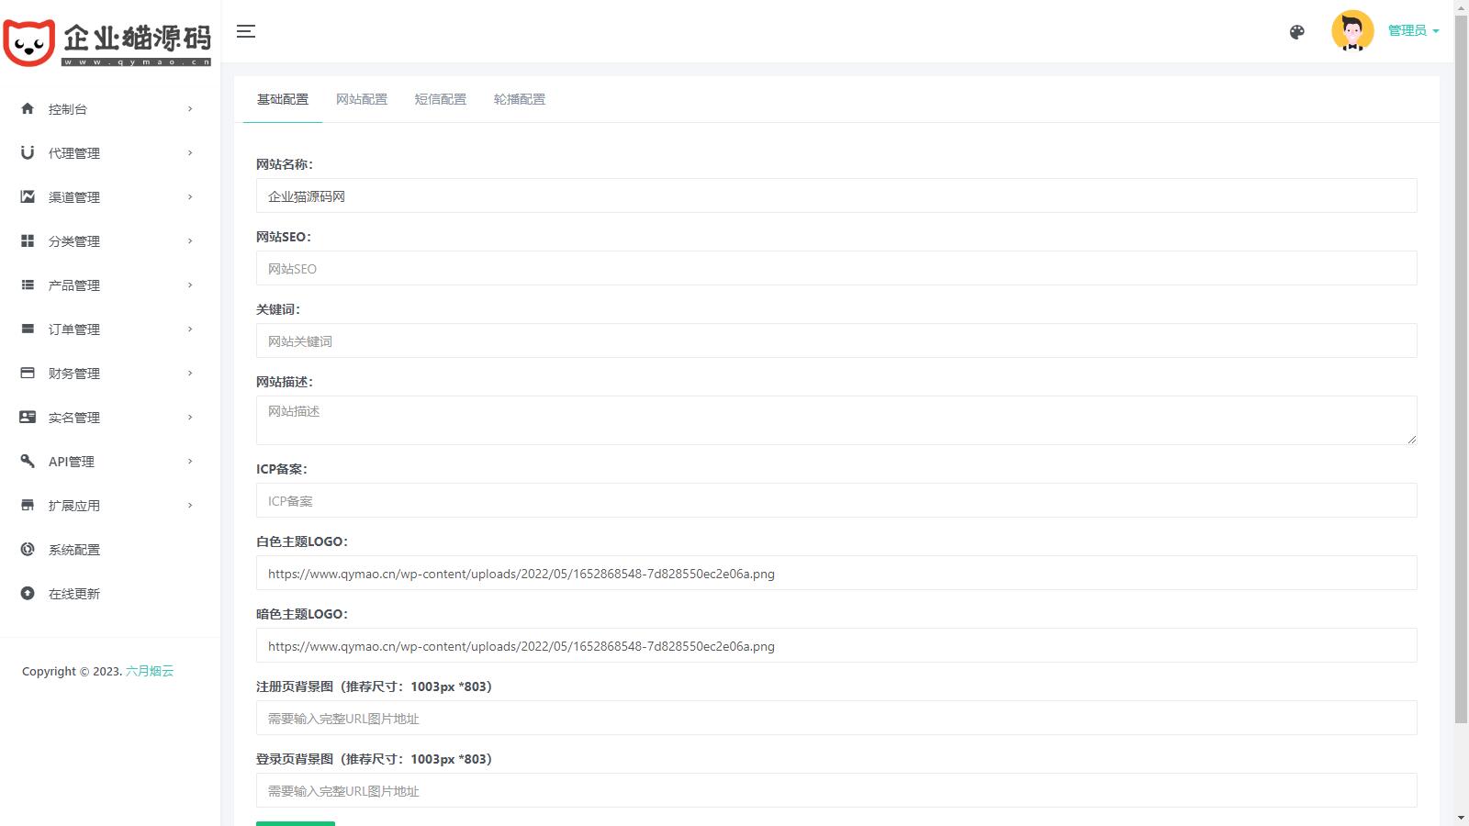Click the chart icon for 渠道管理

[x=28, y=196]
